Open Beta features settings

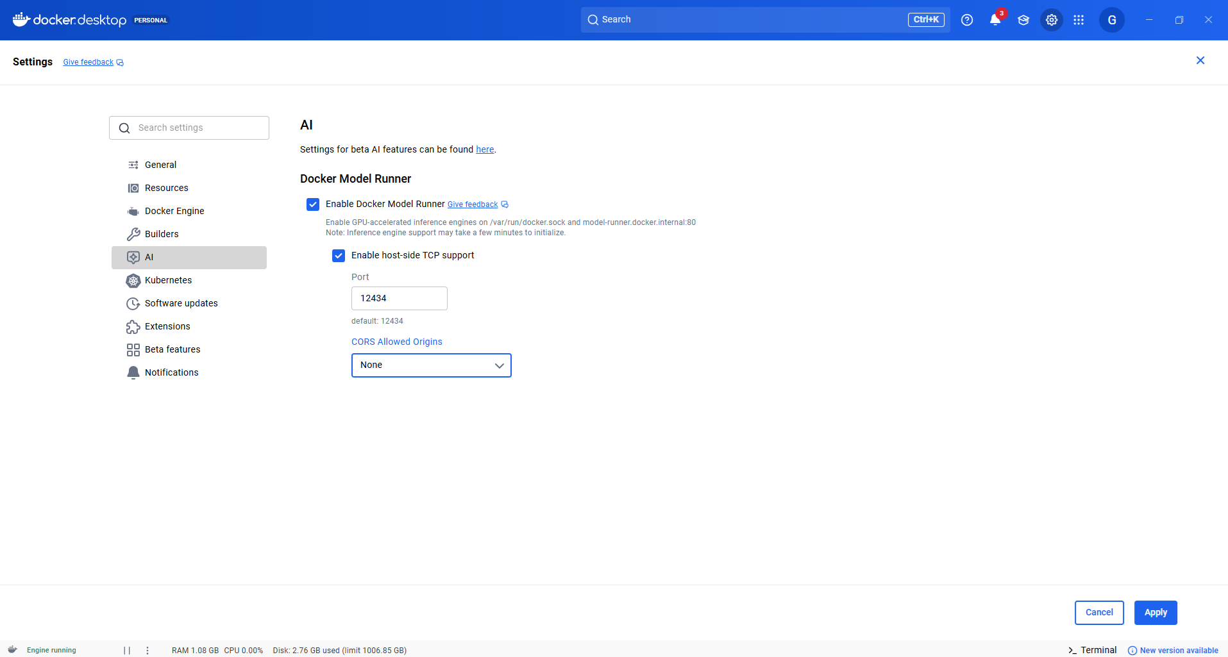pos(189,349)
